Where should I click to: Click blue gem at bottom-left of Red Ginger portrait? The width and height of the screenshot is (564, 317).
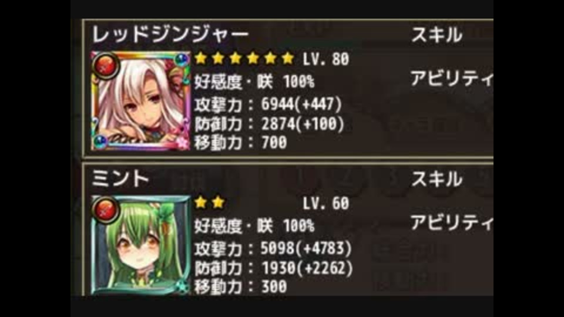point(100,141)
